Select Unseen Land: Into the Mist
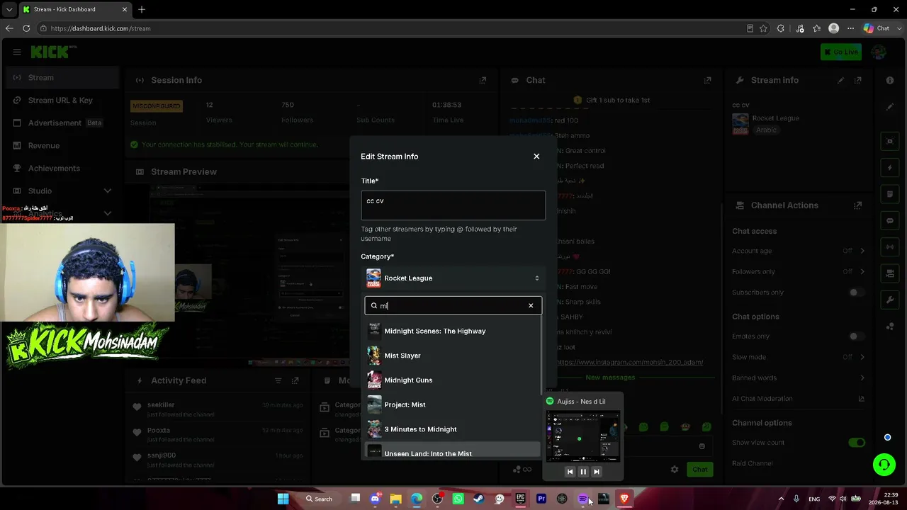This screenshot has width=907, height=510. click(453, 452)
